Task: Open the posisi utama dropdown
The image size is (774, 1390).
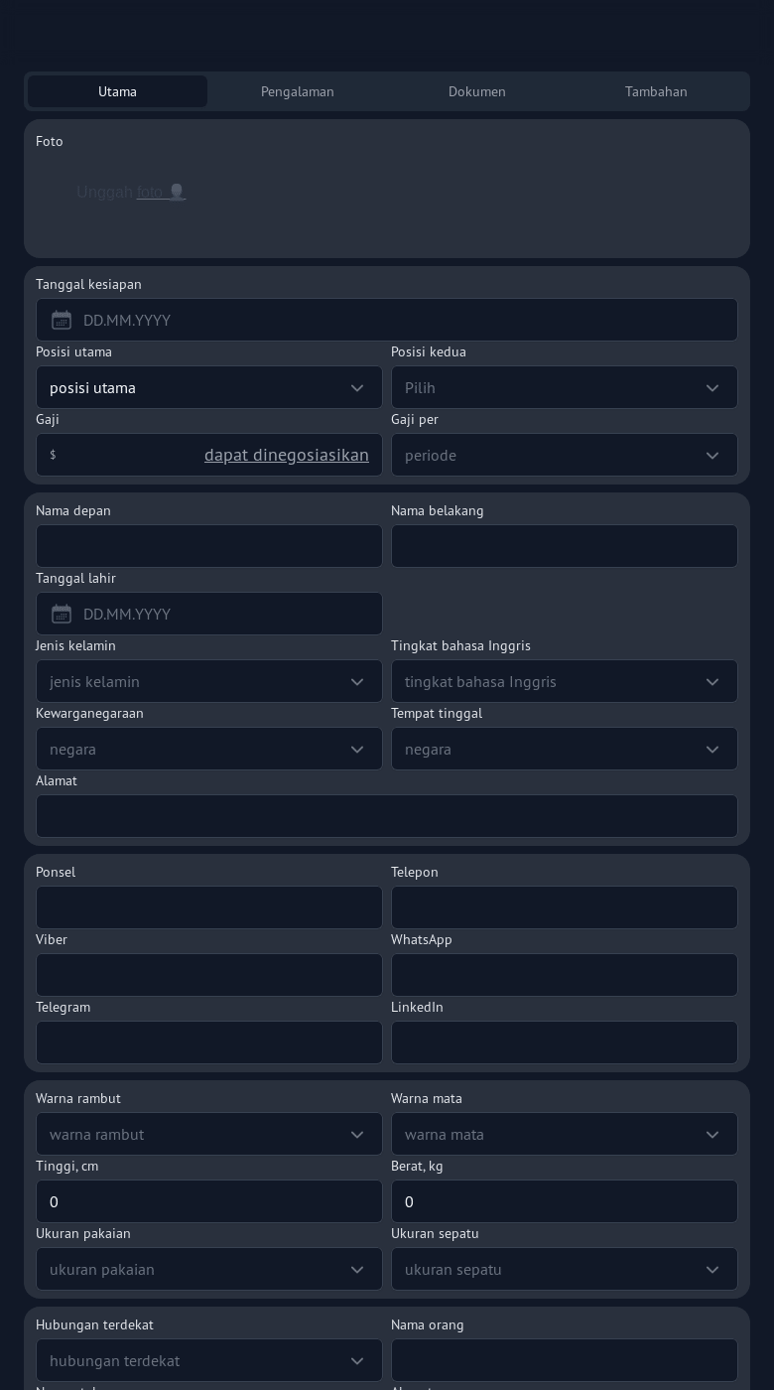Action: 208,387
